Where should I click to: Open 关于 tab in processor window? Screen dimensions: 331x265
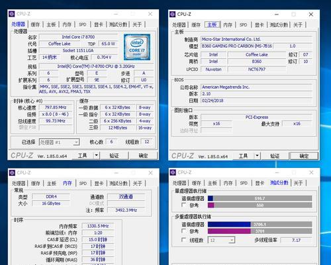tap(137, 24)
